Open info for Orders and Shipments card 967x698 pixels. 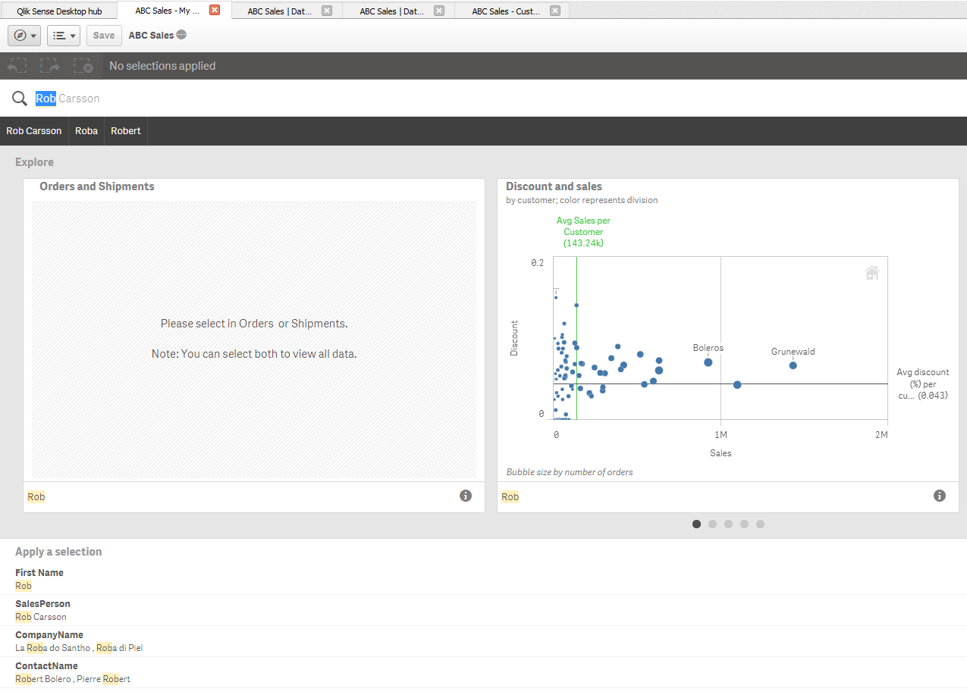pos(466,496)
